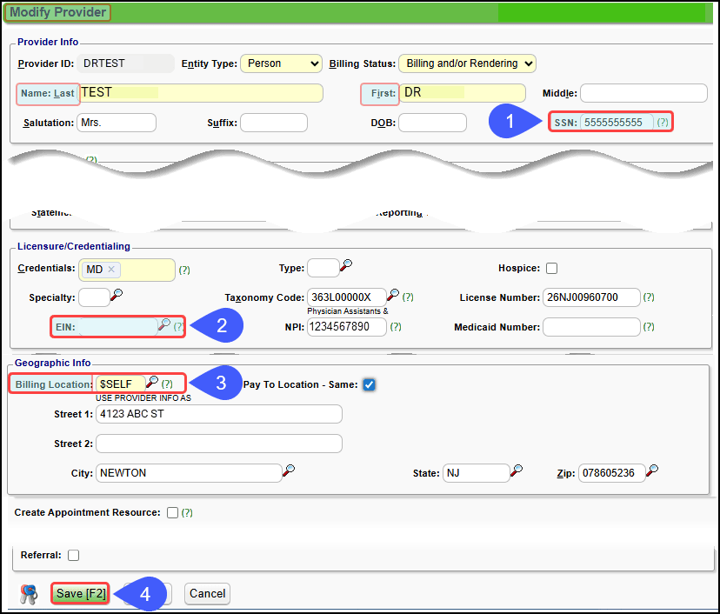Click the State lookup magnifier icon
720x614 pixels.
click(517, 471)
